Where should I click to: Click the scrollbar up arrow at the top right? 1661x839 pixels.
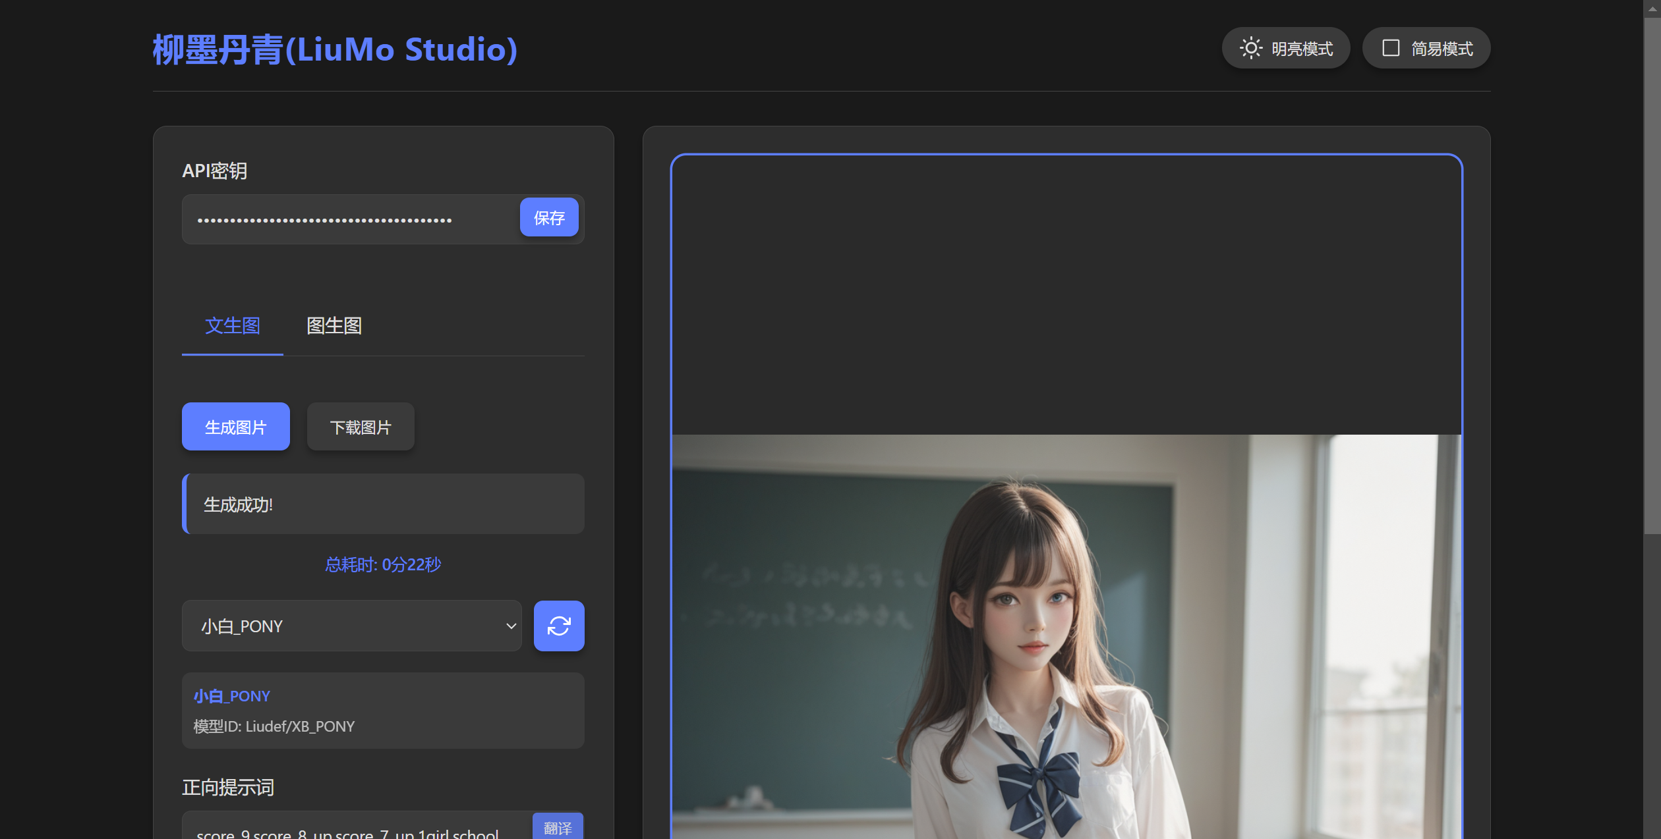tap(1652, 9)
